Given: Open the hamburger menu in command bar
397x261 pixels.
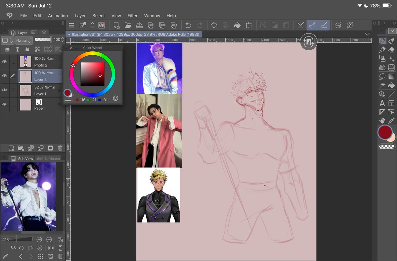Looking at the screenshot, I should pos(71,25).
